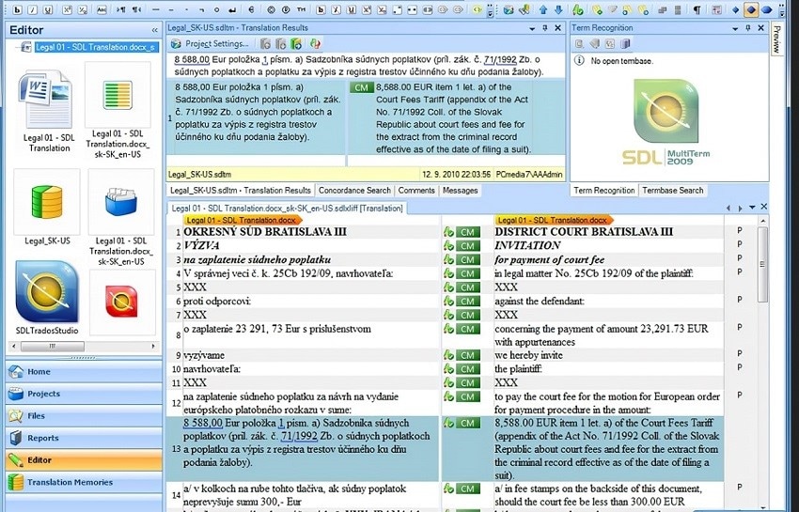Insert line break arrow symbol from toolbar
This screenshot has height=512, width=799.
[232, 9]
